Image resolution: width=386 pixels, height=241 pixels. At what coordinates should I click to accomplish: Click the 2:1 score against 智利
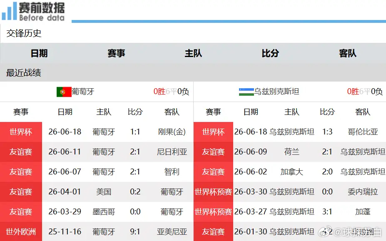pos(135,172)
